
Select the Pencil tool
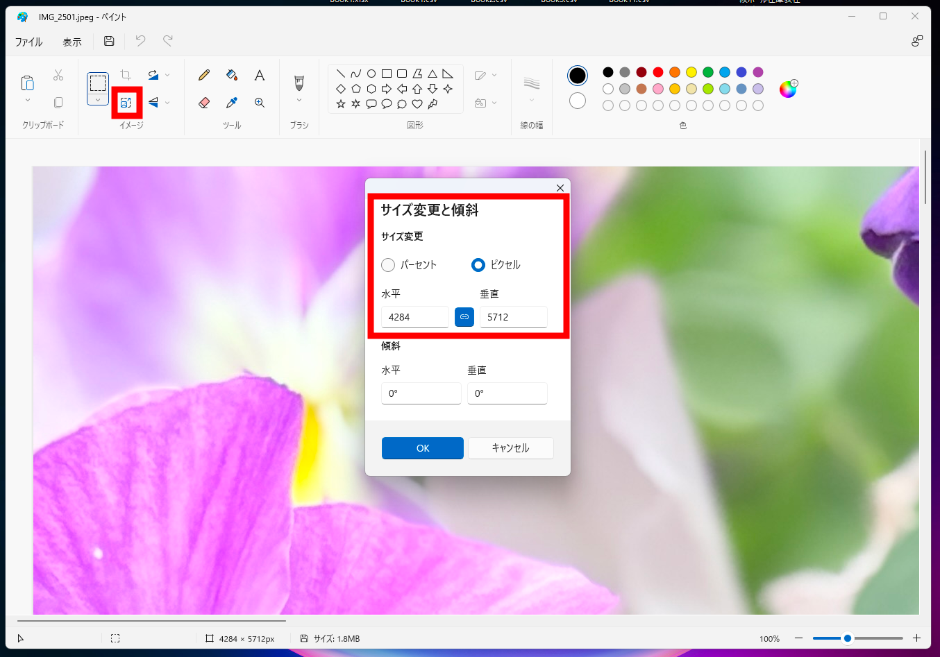[x=204, y=75]
